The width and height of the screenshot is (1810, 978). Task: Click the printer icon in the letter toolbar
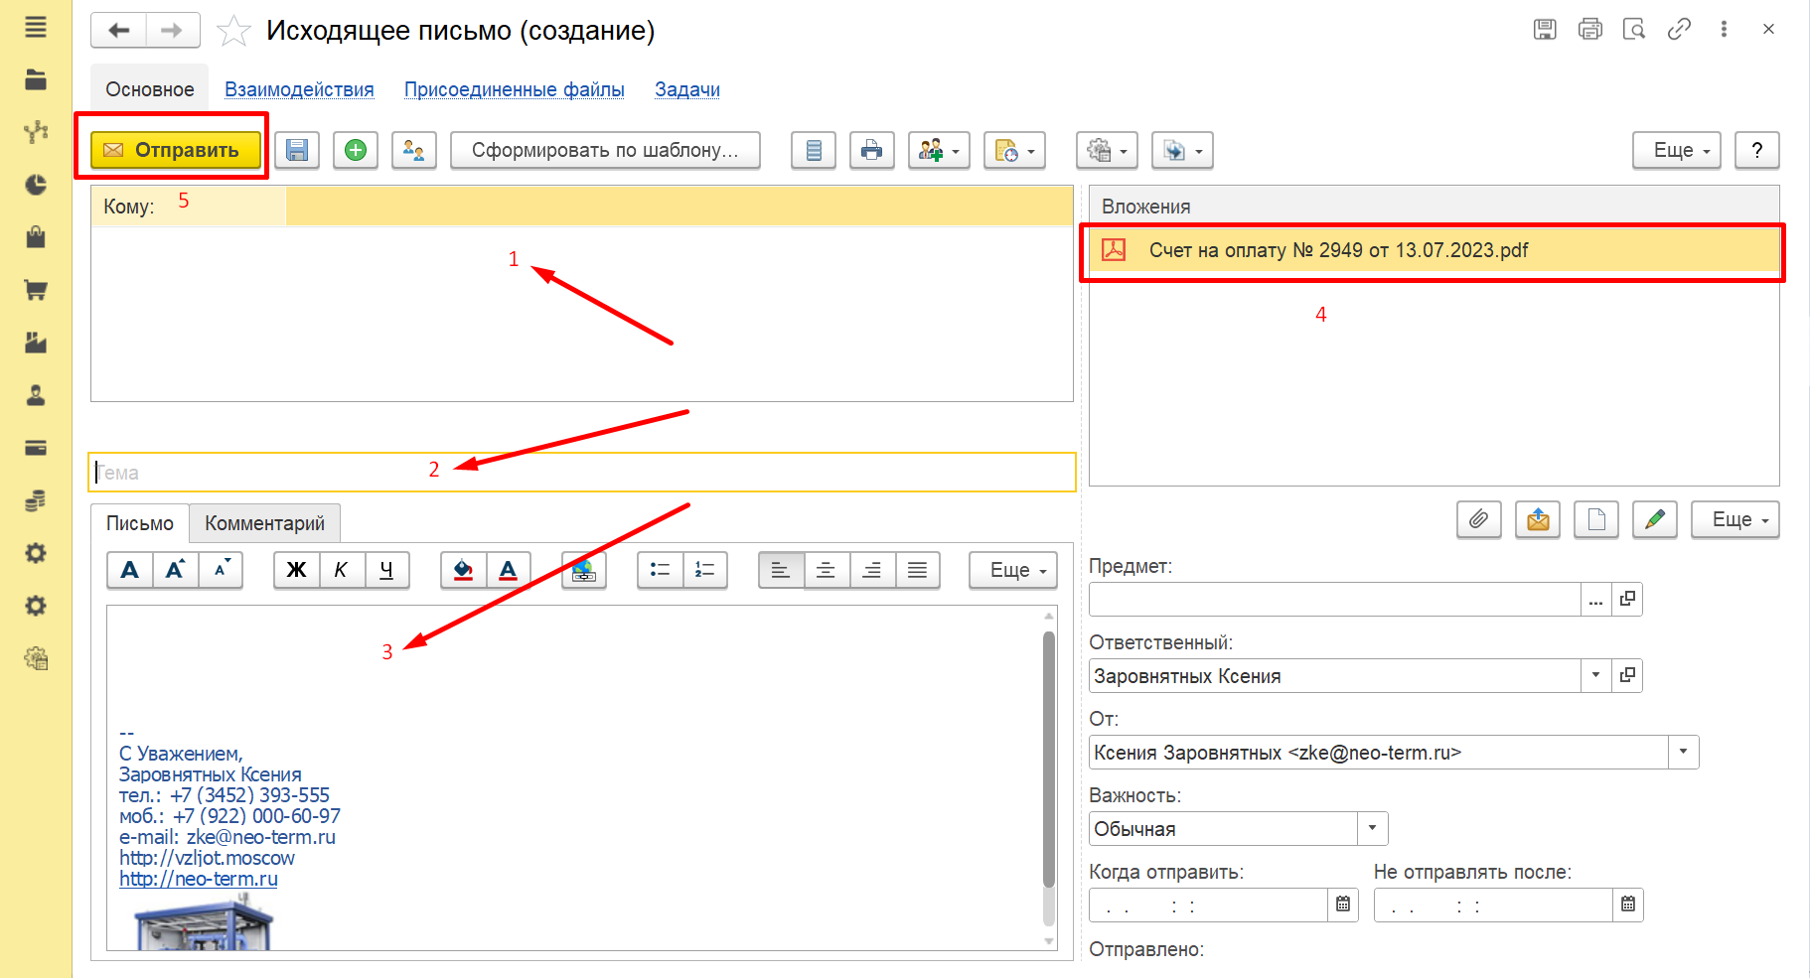pos(871,150)
